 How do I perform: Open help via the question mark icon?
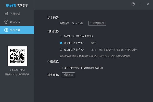pos(133,4)
